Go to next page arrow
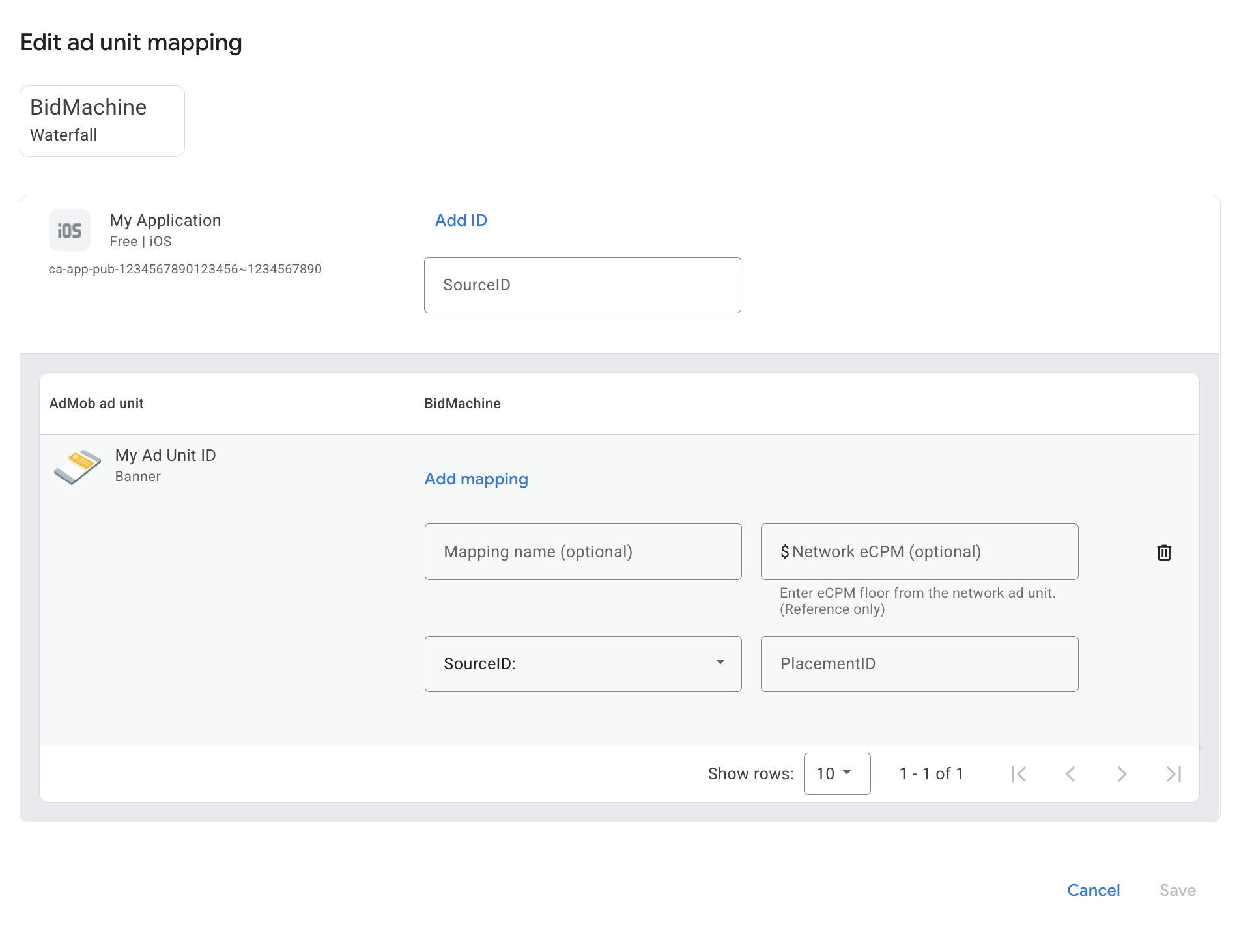 tap(1122, 773)
